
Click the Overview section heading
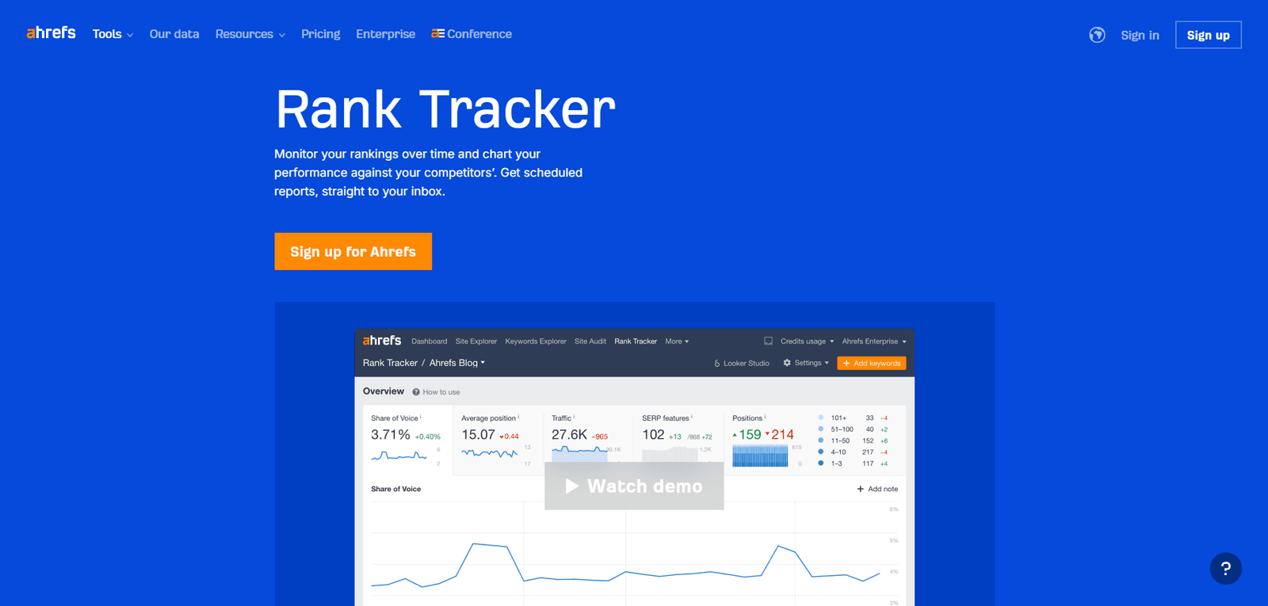(384, 391)
